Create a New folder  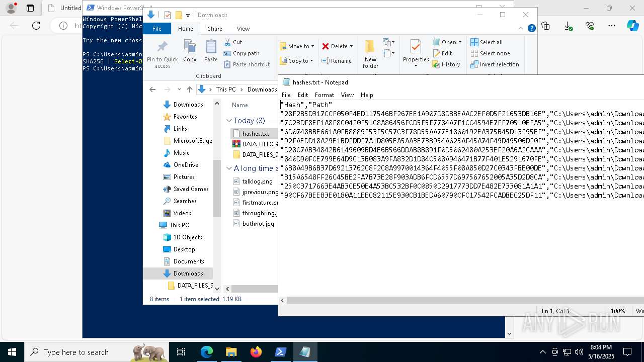[x=370, y=54]
